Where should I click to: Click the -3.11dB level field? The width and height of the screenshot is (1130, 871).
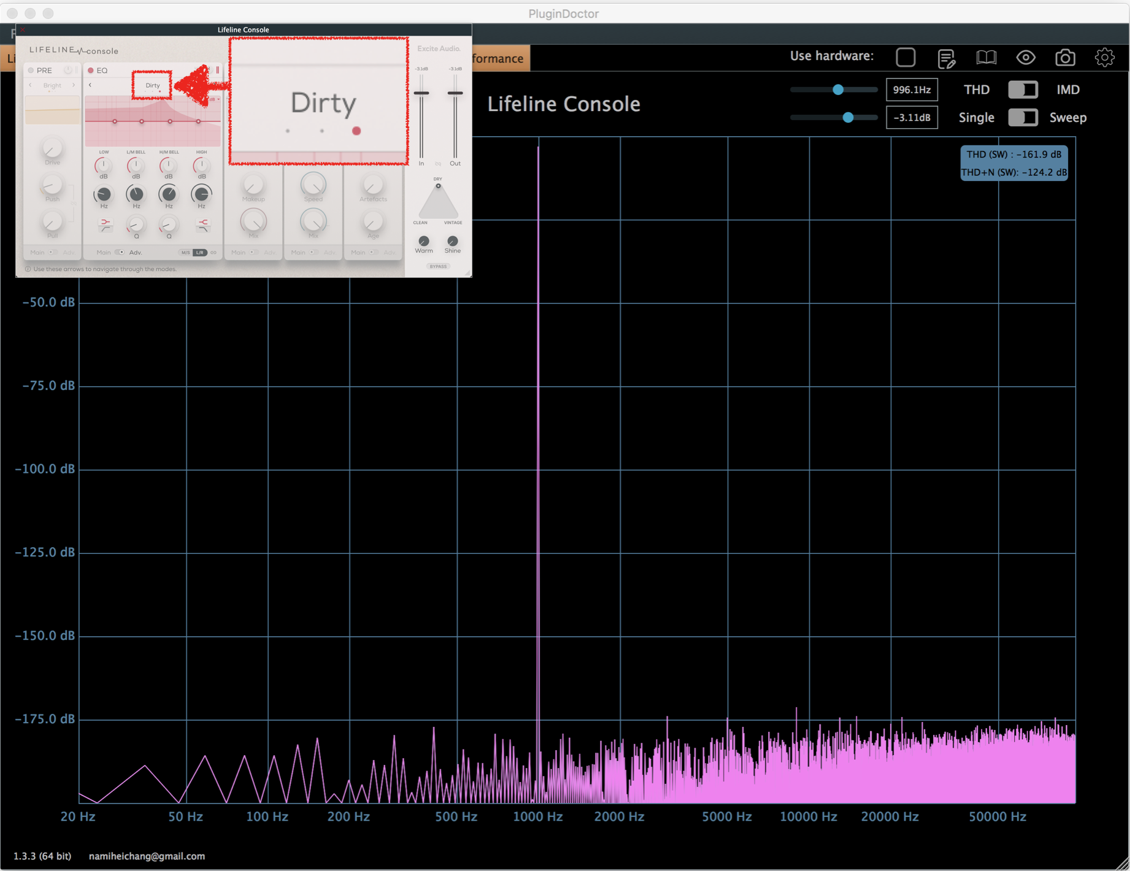(912, 117)
